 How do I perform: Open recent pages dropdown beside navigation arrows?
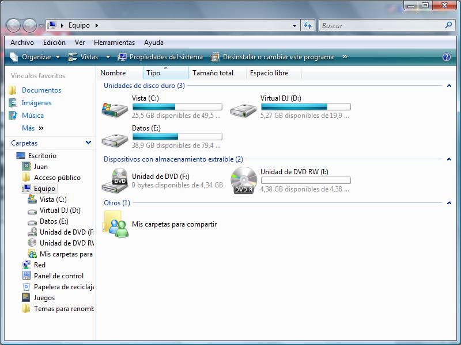[41, 25]
